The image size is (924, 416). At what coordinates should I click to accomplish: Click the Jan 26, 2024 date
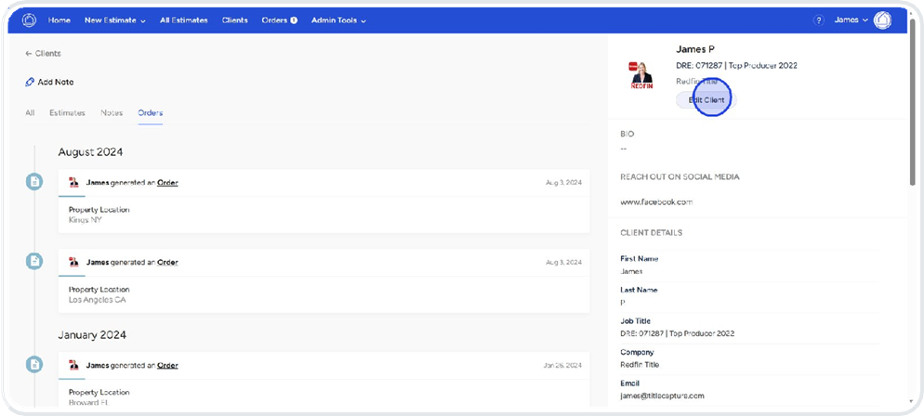point(562,366)
